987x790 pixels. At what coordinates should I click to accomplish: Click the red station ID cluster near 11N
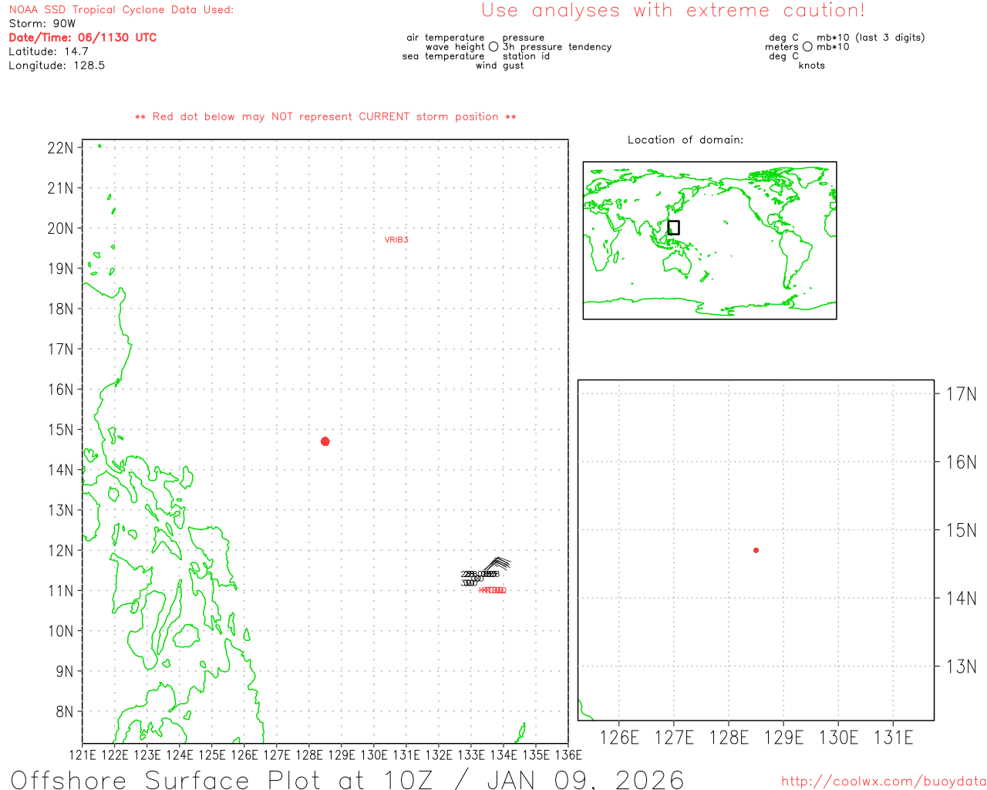point(492,591)
